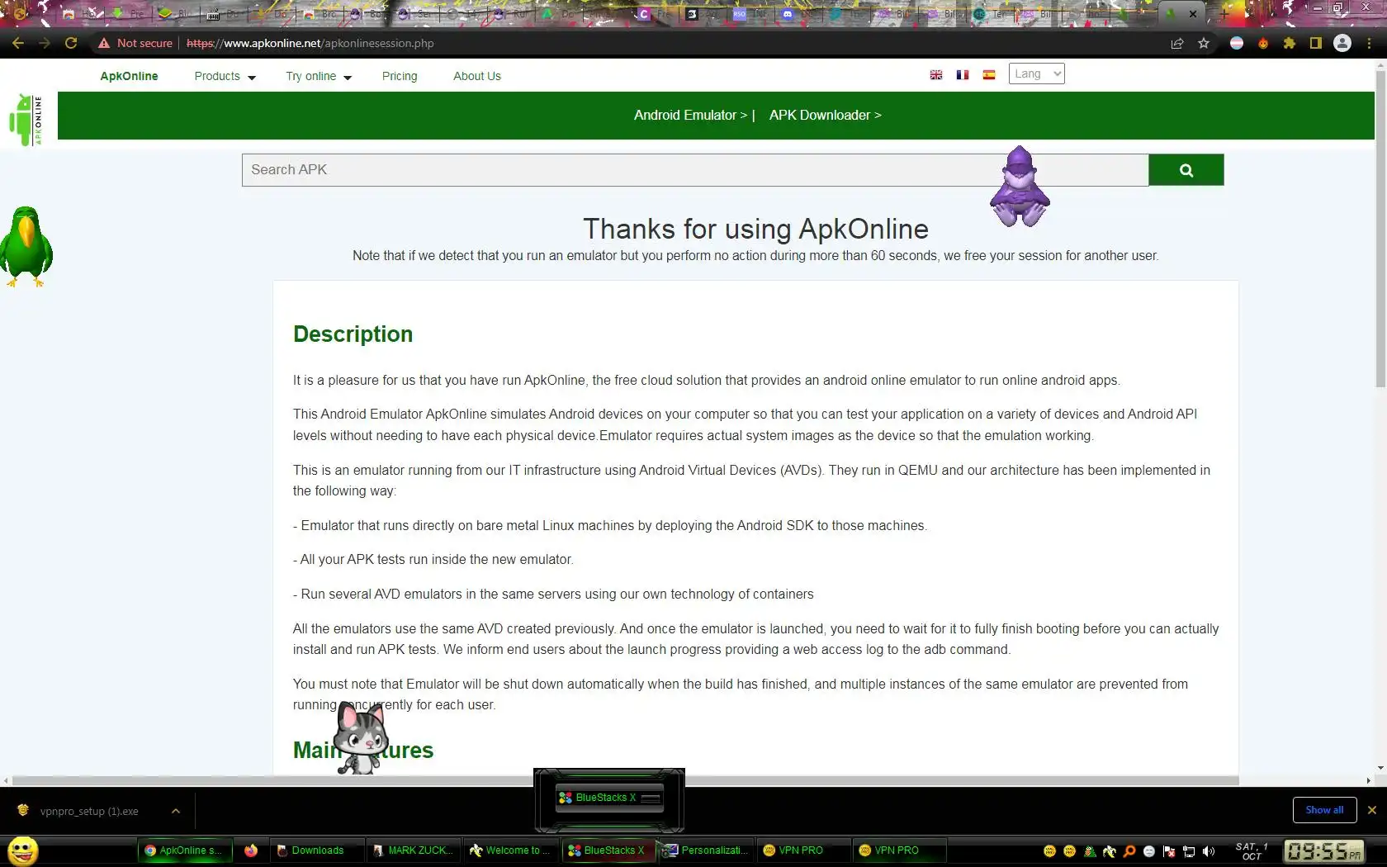Click the browser forward arrow

click(45, 43)
